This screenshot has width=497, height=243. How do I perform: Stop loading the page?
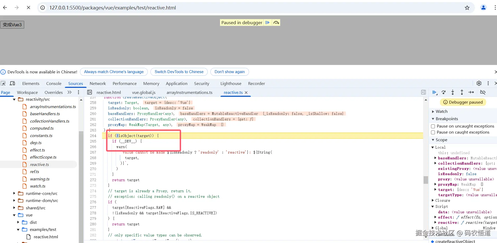(x=28, y=8)
